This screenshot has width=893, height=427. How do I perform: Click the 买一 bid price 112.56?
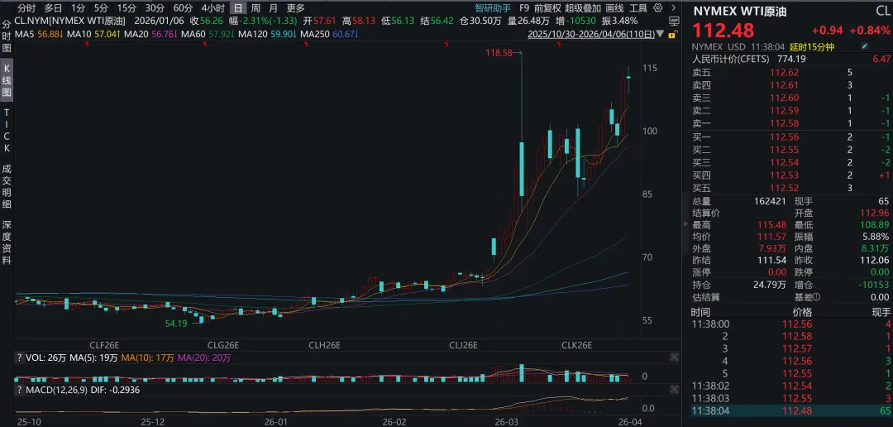[786, 137]
